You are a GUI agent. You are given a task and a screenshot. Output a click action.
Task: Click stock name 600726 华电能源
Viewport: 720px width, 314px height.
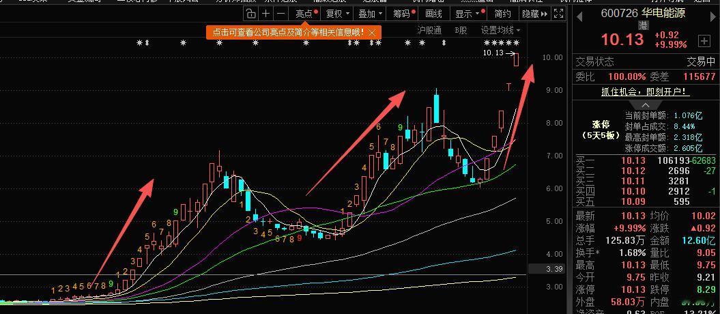pos(644,13)
